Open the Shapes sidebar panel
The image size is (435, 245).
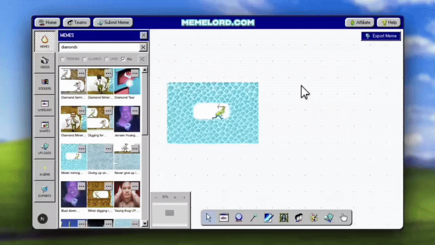(x=45, y=127)
